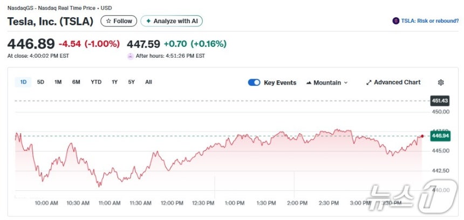464x220 pixels.
Task: Choose the YTD range tab
Action: click(x=96, y=82)
